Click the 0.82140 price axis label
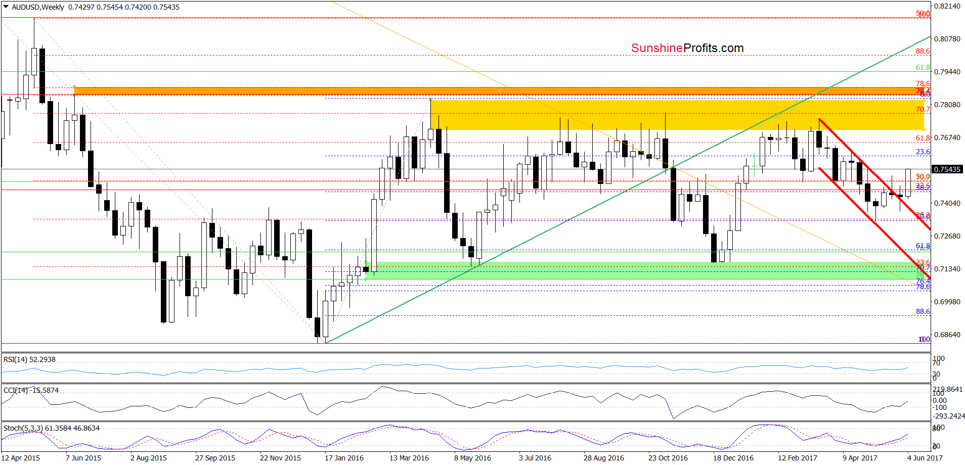 947,6
